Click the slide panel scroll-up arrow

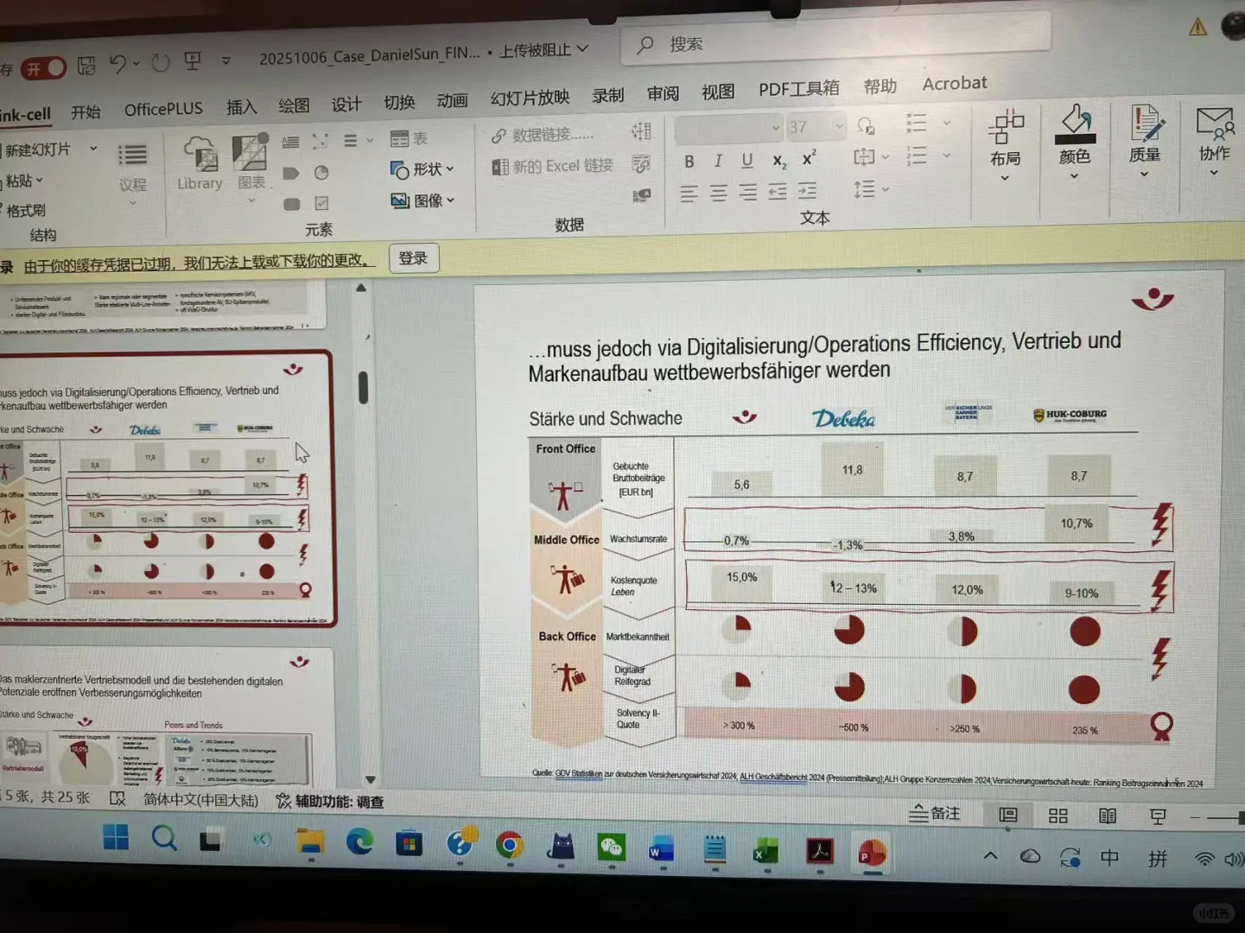[361, 289]
